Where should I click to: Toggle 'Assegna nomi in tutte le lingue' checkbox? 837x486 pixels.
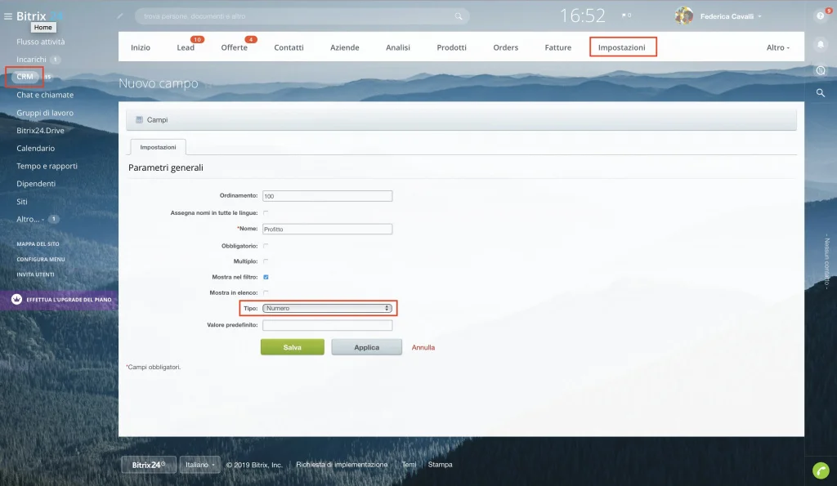click(266, 213)
